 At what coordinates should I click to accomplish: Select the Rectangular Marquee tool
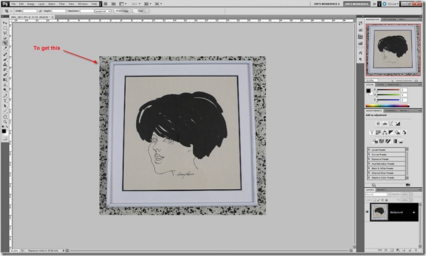[x=5, y=28]
